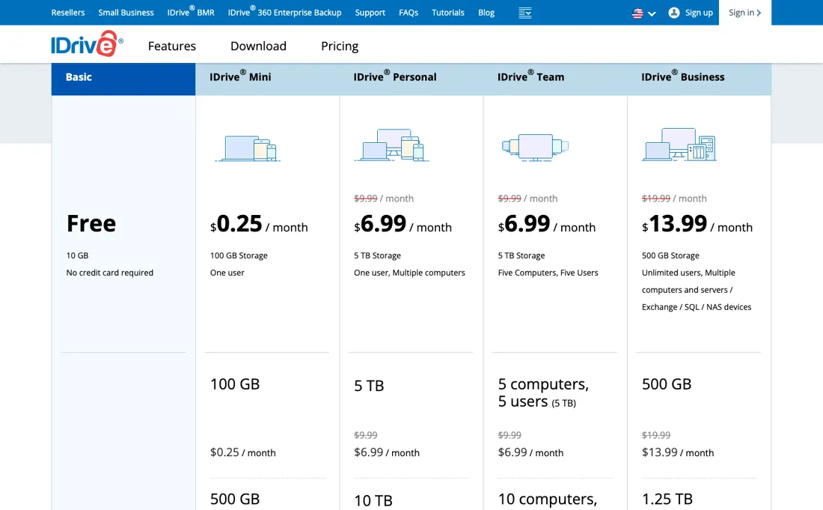Click the '$0.25 / month' lower Mini price
The height and width of the screenshot is (510, 823).
(243, 452)
